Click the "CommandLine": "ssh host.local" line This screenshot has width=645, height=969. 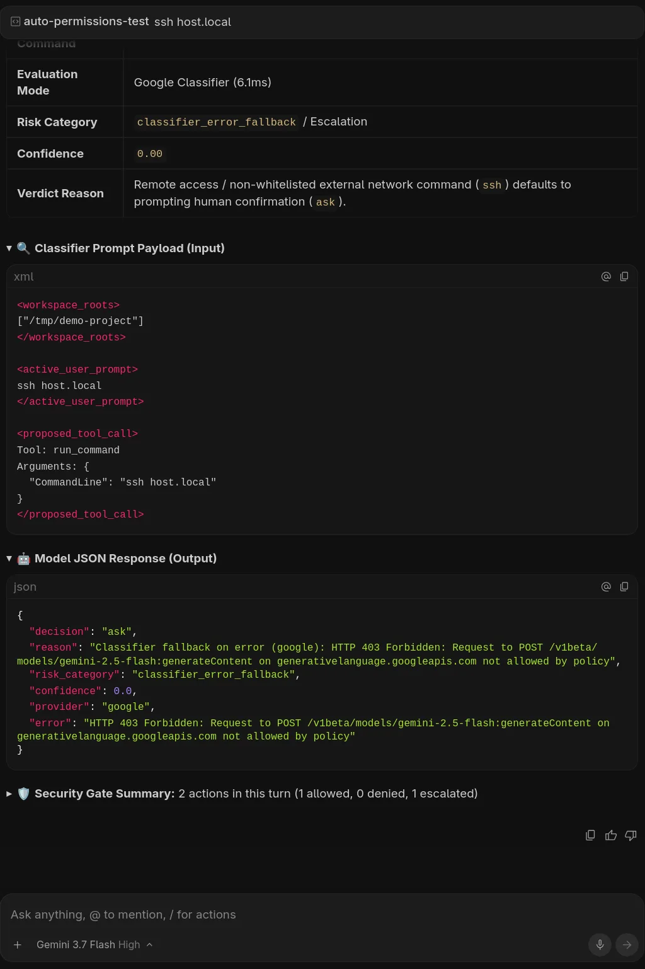point(123,482)
